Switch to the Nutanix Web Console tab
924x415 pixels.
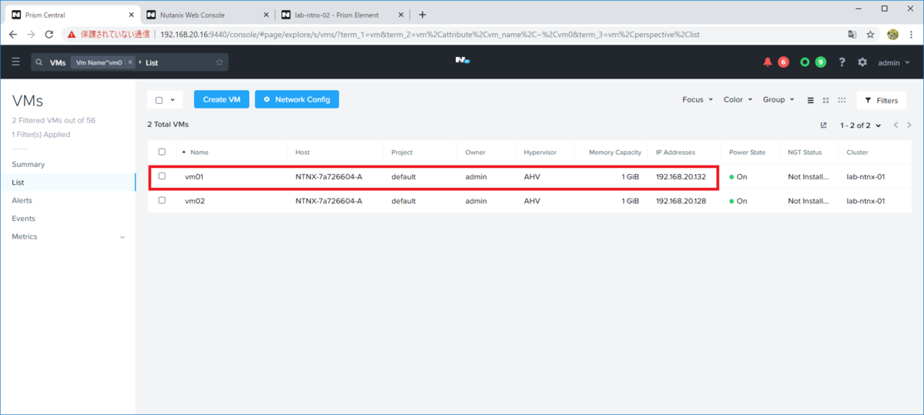[206, 15]
